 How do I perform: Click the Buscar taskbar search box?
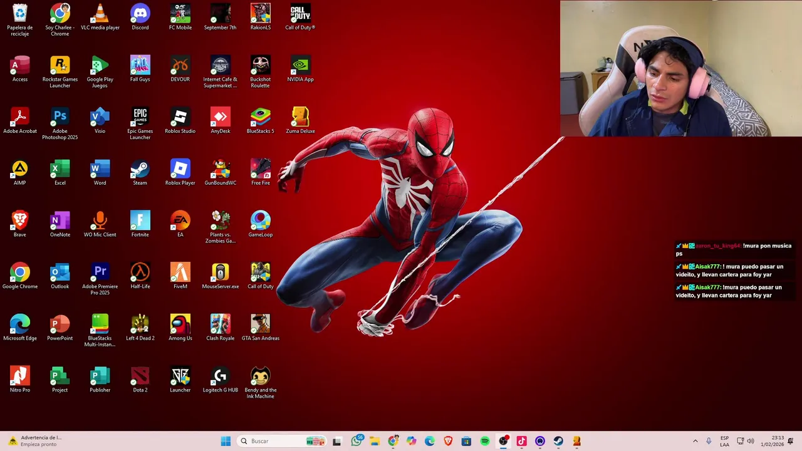[x=283, y=441]
